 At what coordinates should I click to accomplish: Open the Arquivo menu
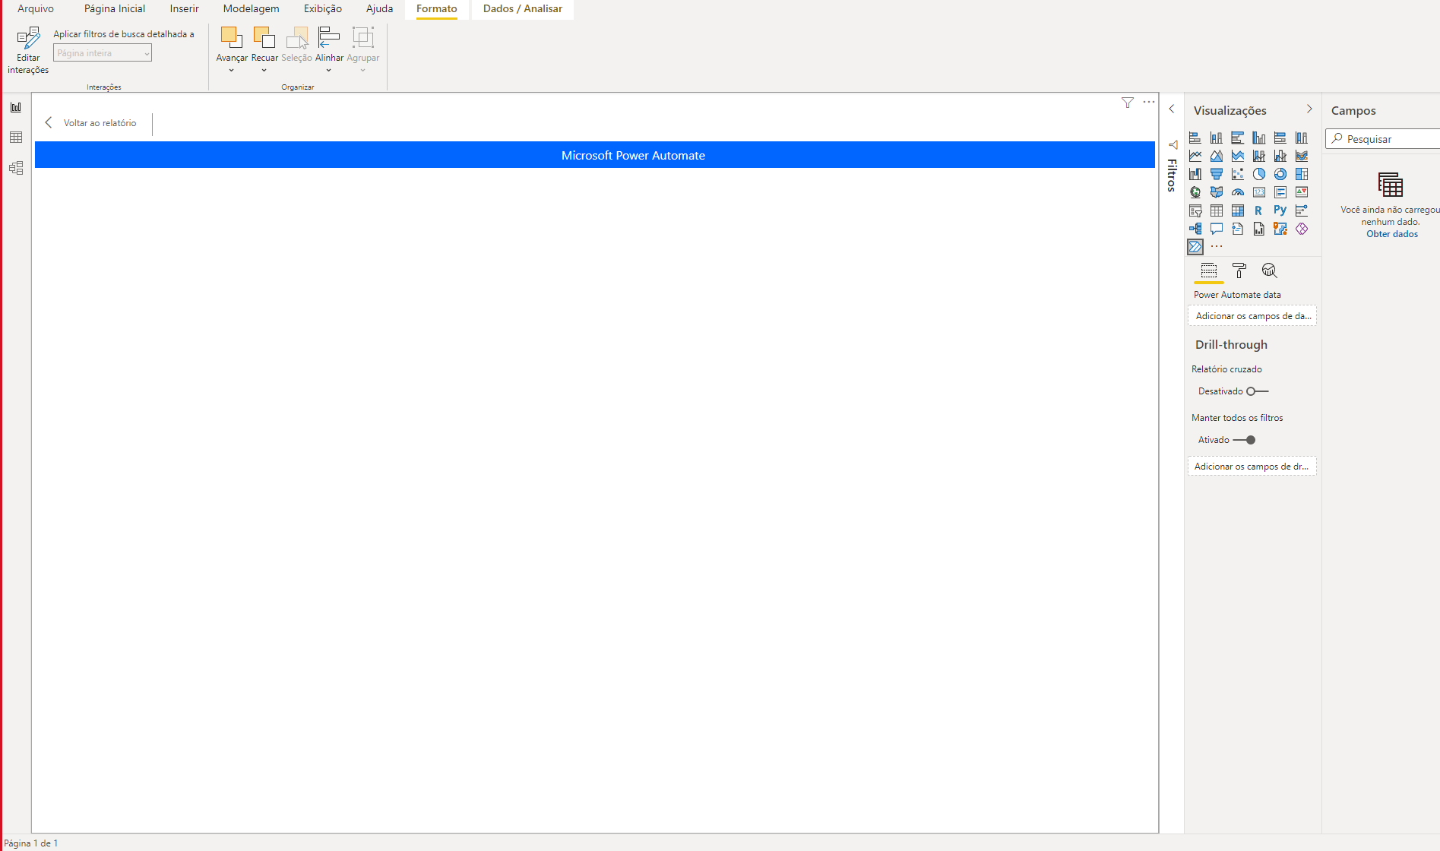pyautogui.click(x=36, y=8)
